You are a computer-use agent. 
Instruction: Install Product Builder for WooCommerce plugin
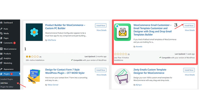tap(101, 25)
